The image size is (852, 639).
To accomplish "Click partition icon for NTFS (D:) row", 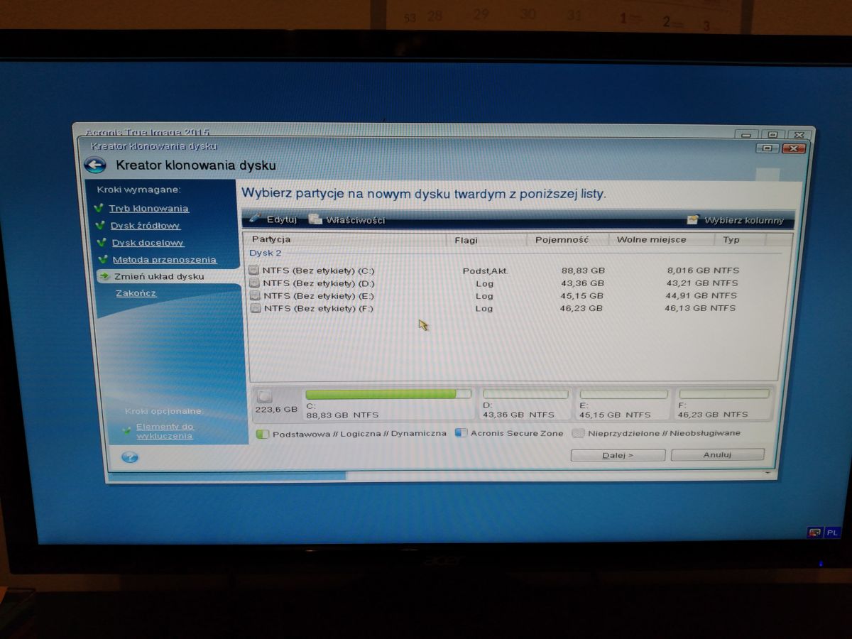I will coord(255,283).
